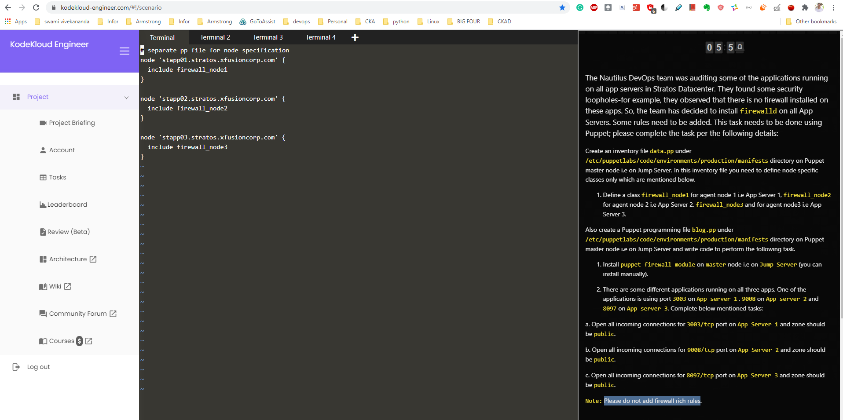The image size is (843, 420).
Task: Open the Adblock Plus extension
Action: point(594,7)
